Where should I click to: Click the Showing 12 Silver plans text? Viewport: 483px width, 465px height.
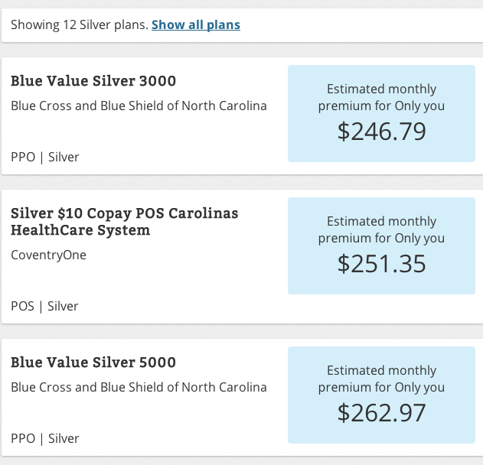(79, 25)
